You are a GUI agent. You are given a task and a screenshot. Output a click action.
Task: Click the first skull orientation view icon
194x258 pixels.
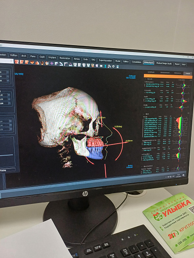pyautogui.click(x=17, y=61)
